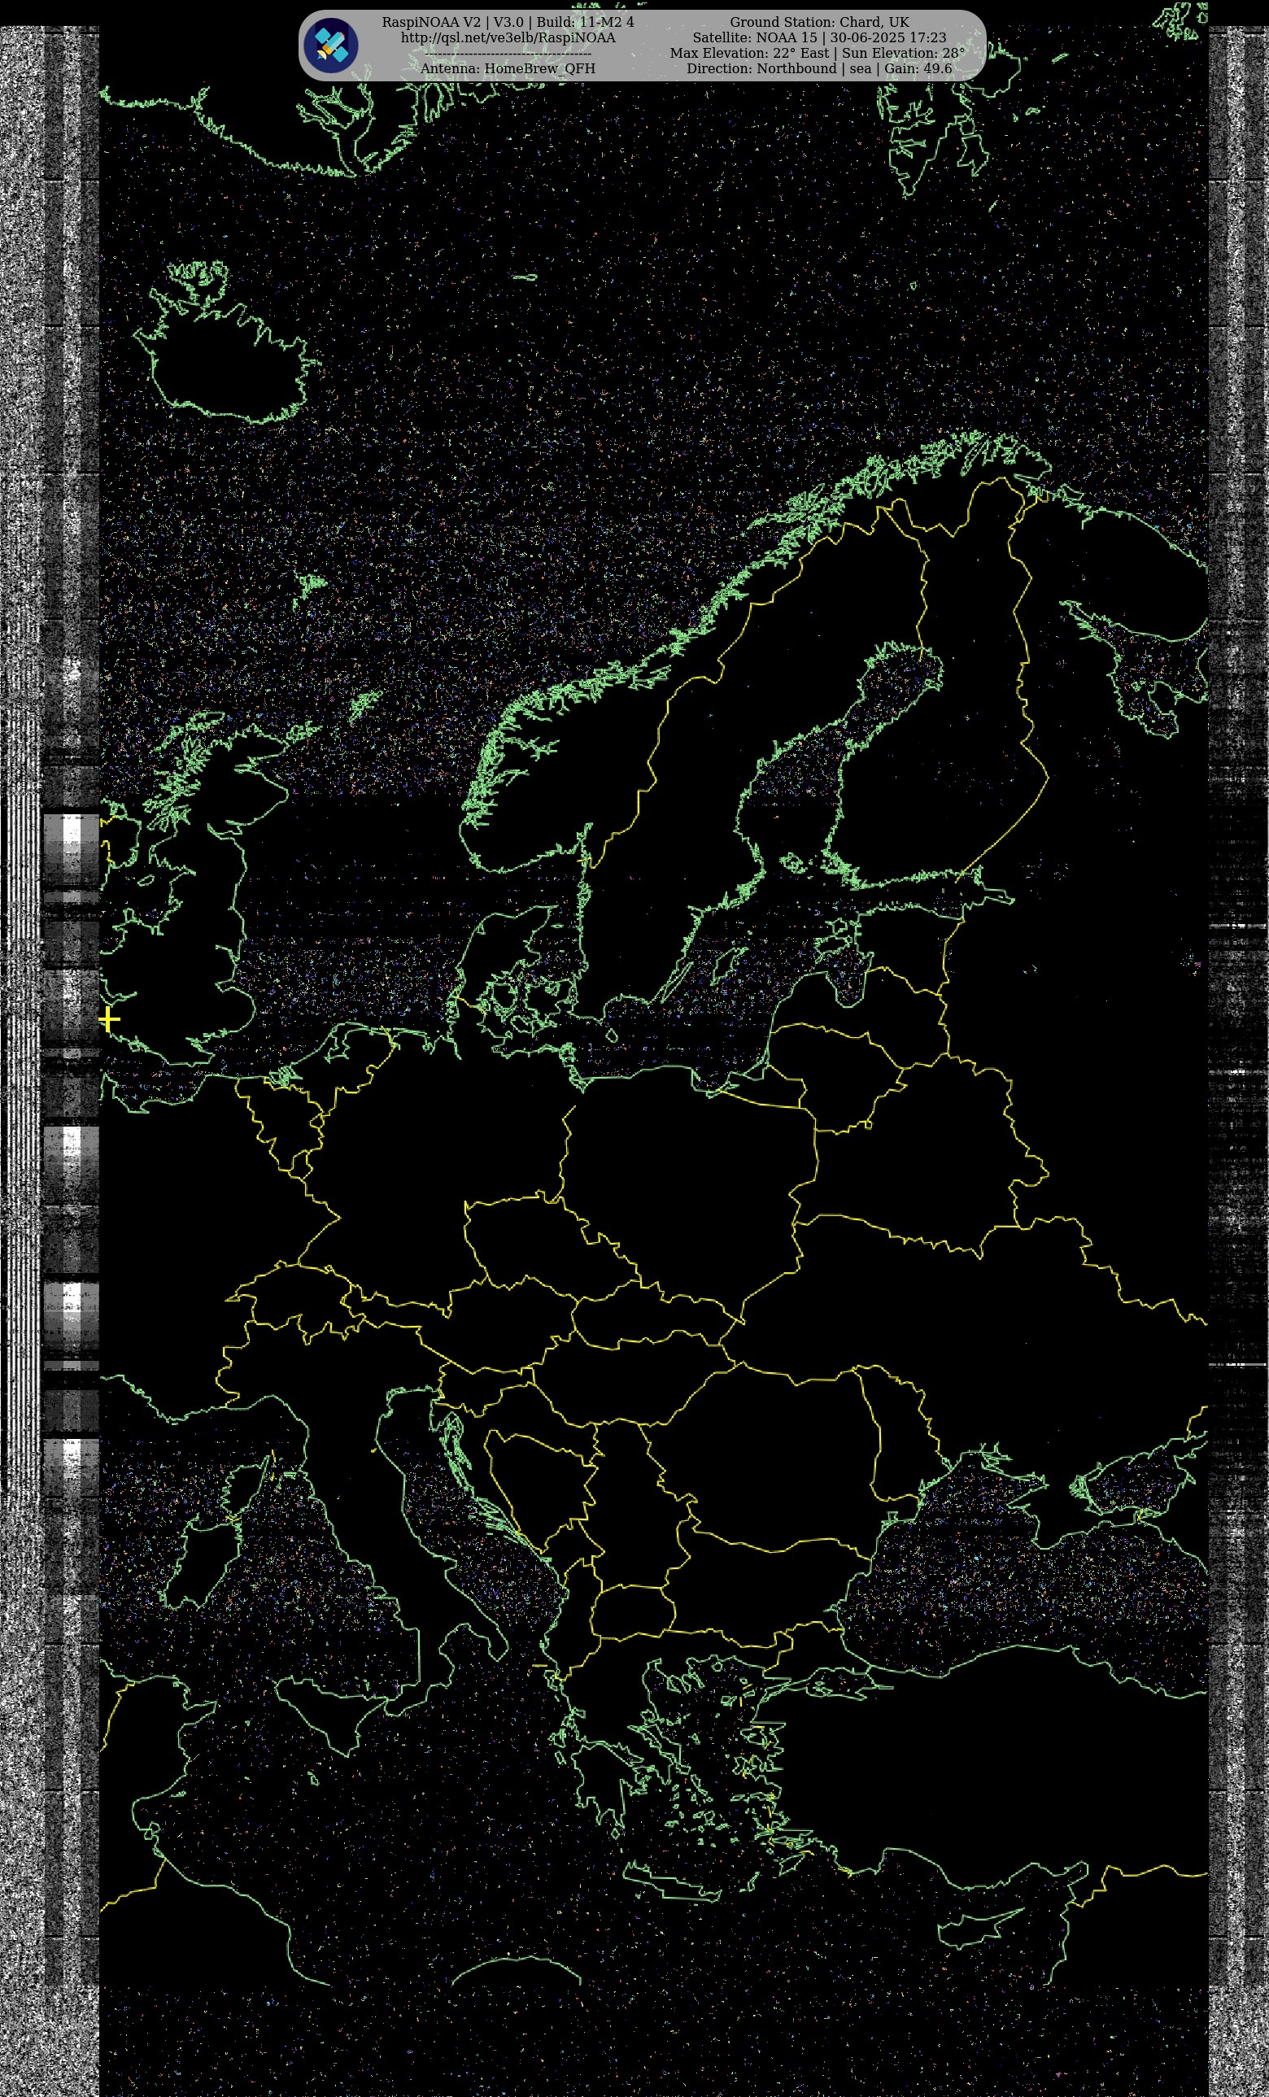
Task: Select the Antenna: HomeBrew_QFH text
Action: tap(508, 69)
